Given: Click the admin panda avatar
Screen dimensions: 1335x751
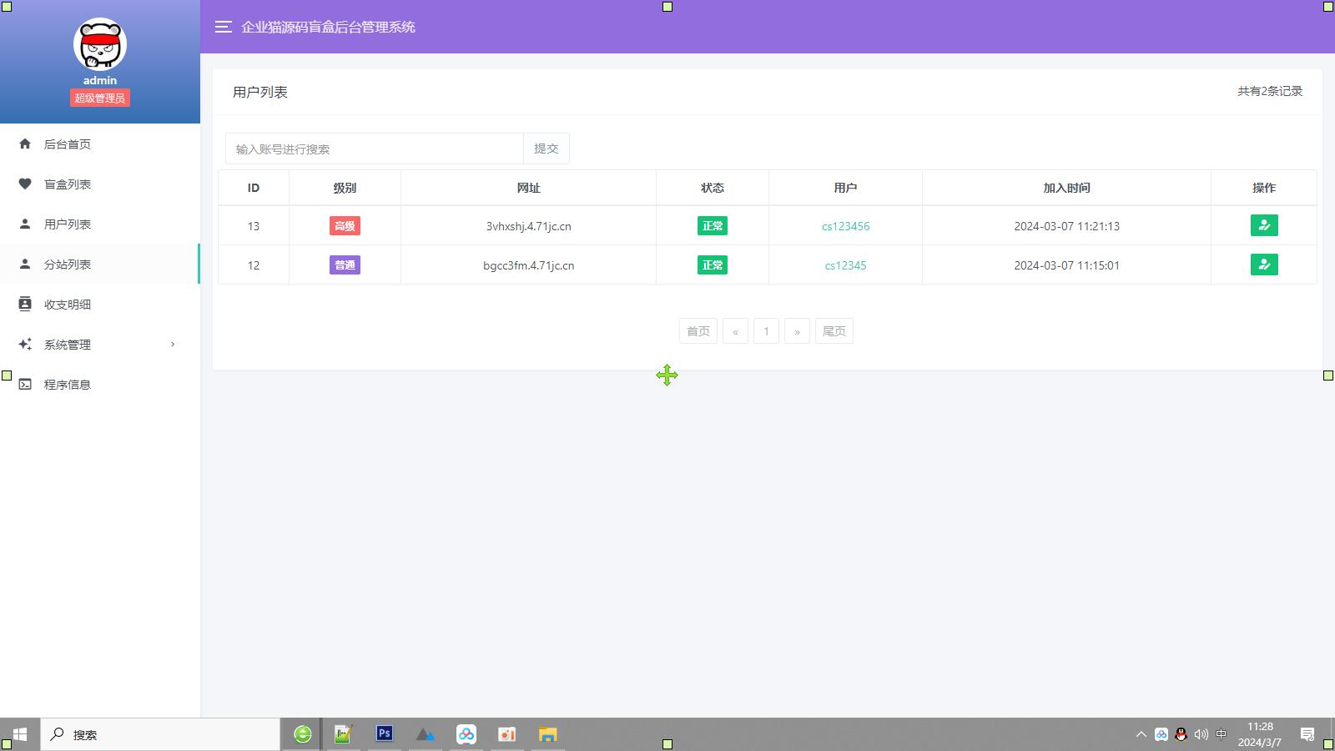Looking at the screenshot, I should click(x=100, y=45).
